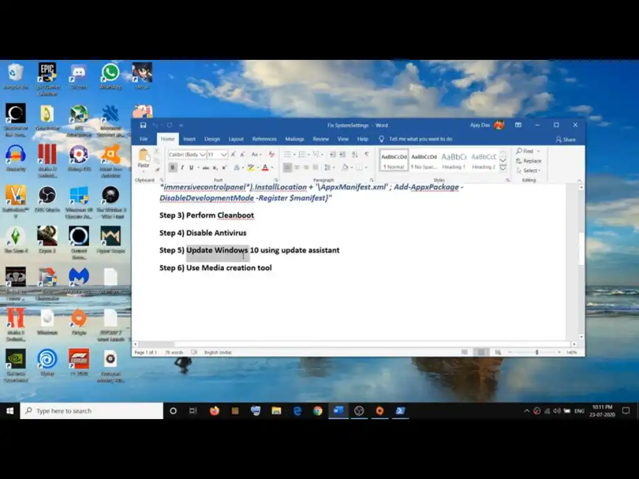The image size is (639, 479).
Task: Click the Shading paint bucket icon
Action: [344, 167]
